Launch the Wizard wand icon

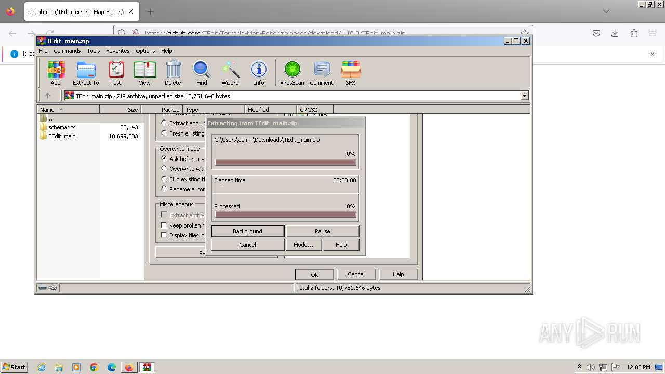point(230,73)
